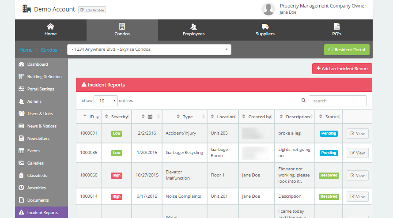Expand the show entries count dropdown
Screen dimensions: 393x218
106,101
